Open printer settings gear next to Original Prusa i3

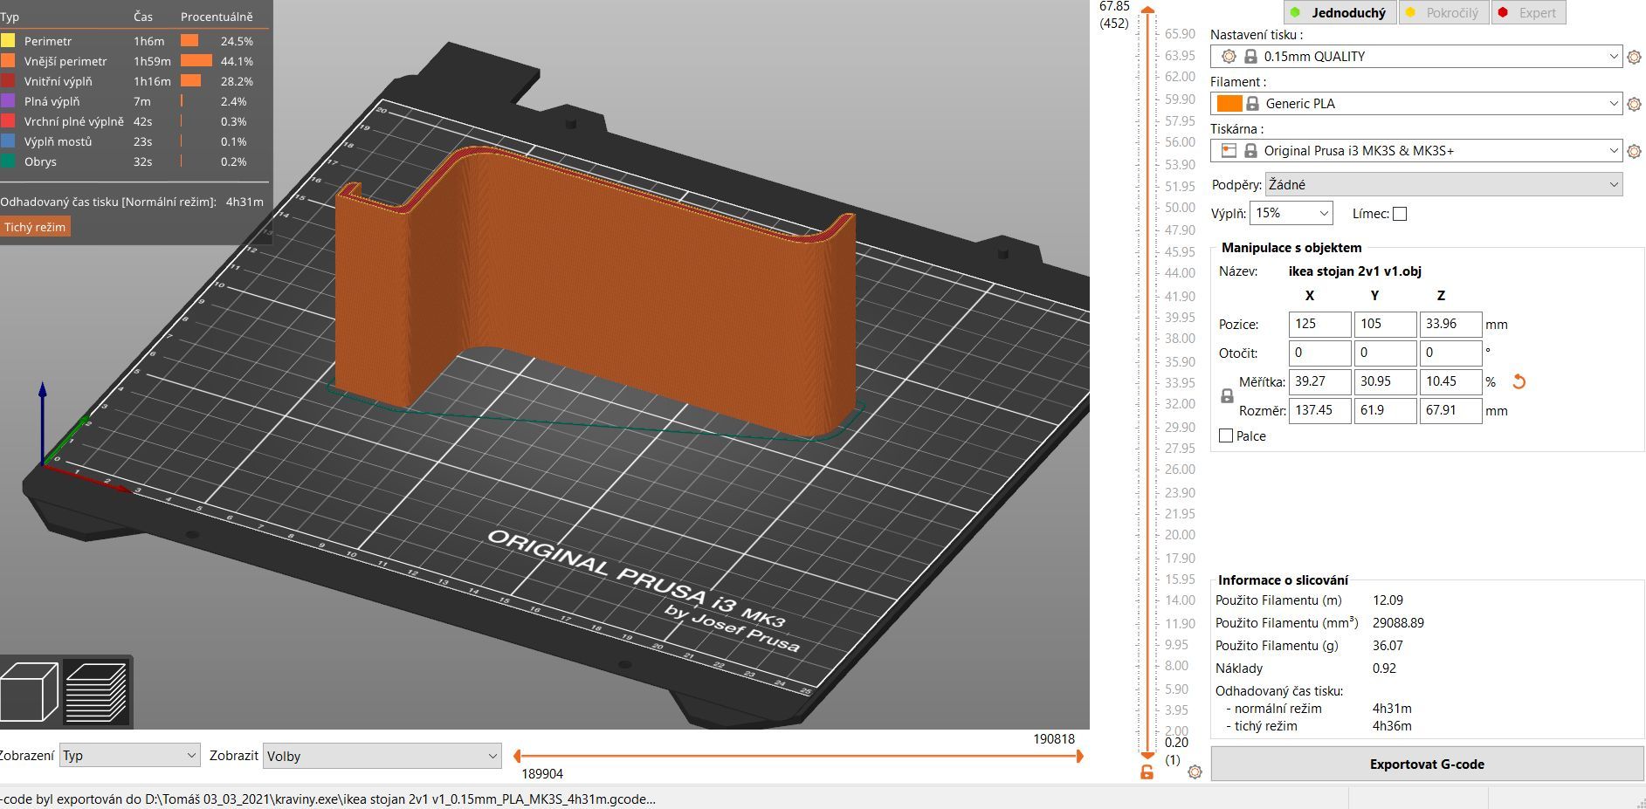[1635, 151]
